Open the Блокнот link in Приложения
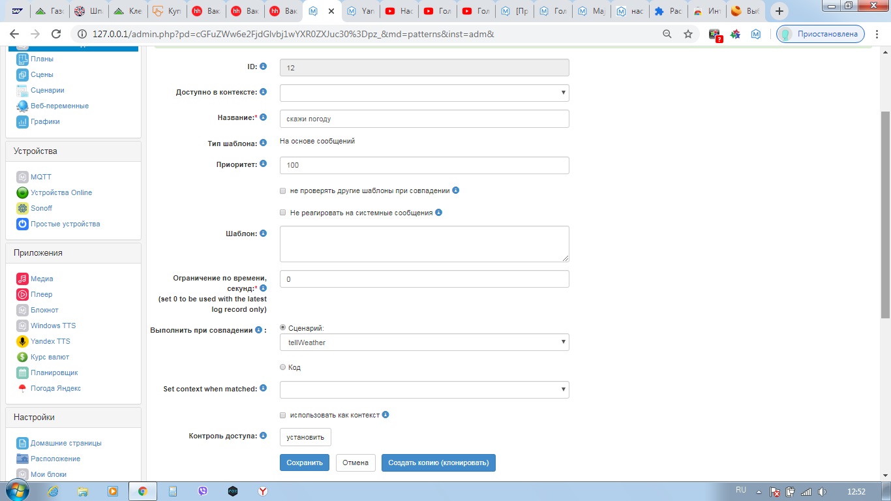Viewport: 891px width, 501px height. 44,310
